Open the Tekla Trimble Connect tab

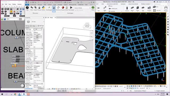coord(146,4)
